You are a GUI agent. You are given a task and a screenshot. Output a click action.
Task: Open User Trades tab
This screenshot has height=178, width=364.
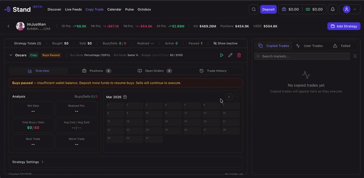pos(309,46)
